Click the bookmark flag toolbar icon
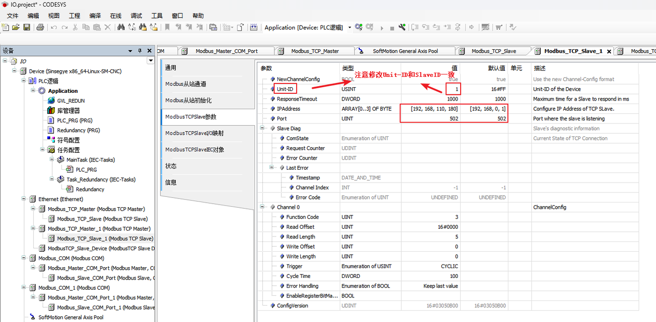Viewport: 656px width, 322px height. click(167, 27)
